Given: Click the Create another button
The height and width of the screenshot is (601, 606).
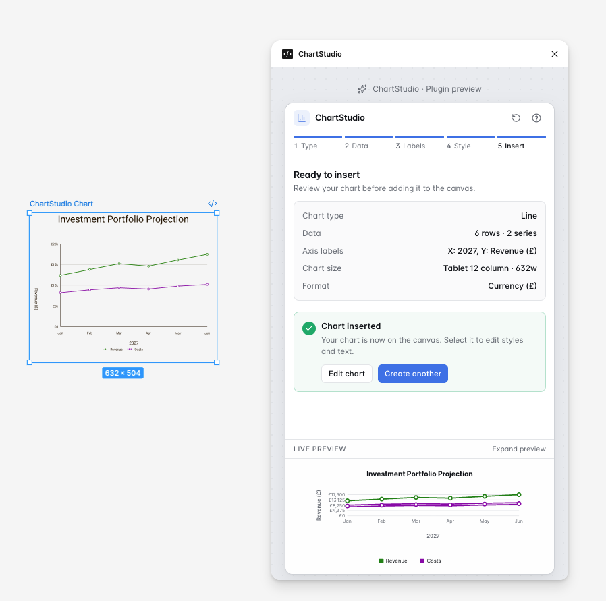Looking at the screenshot, I should 413,374.
